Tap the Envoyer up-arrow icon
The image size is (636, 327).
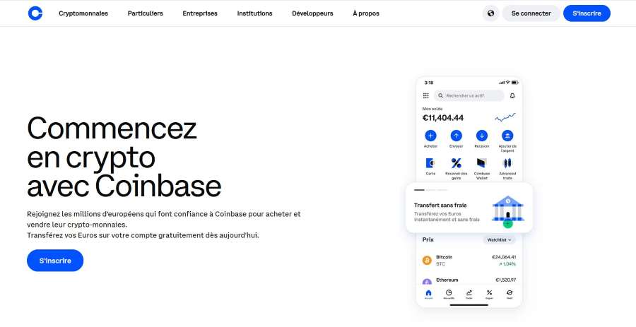pos(456,136)
